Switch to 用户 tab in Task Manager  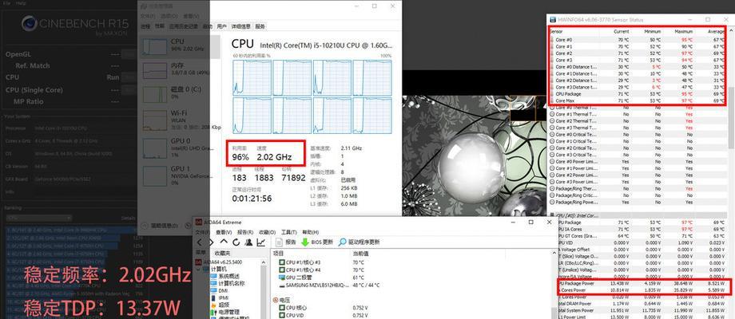222,26
